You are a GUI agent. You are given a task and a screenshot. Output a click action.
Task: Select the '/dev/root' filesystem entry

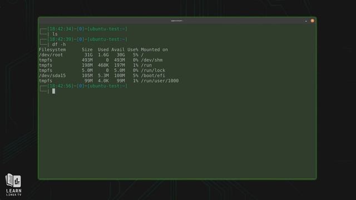coord(51,55)
